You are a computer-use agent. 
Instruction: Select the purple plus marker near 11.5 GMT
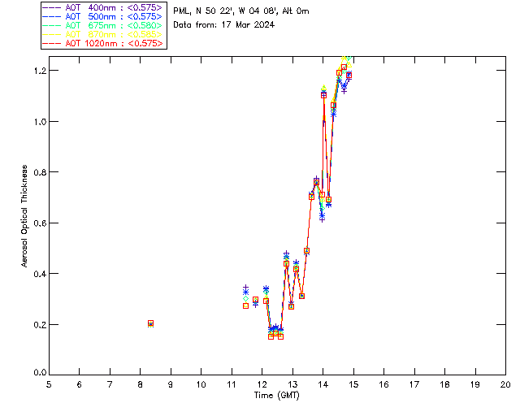tap(245, 288)
